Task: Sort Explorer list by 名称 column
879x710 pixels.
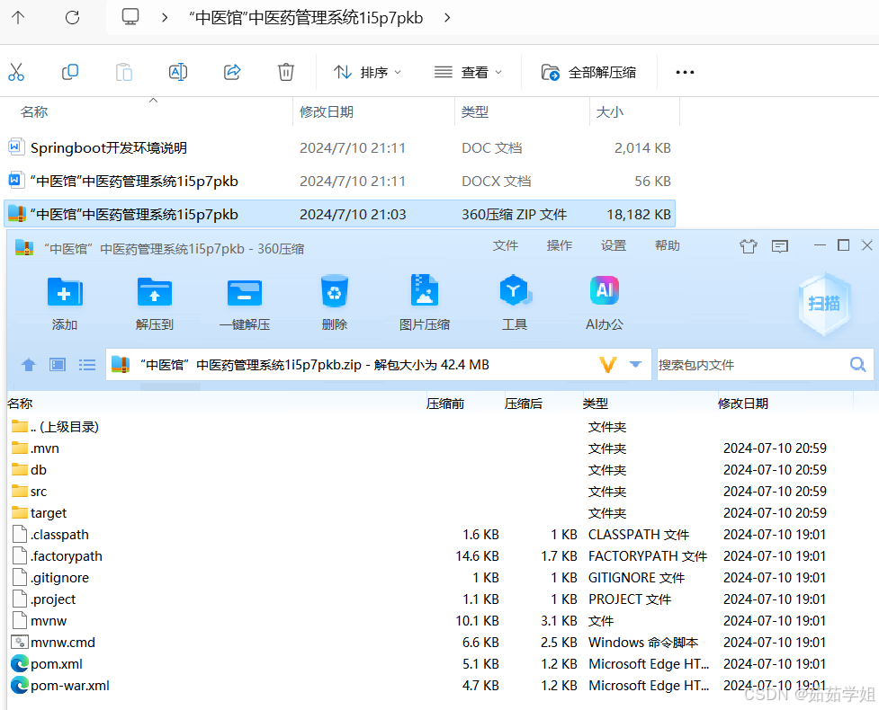Action: (34, 112)
